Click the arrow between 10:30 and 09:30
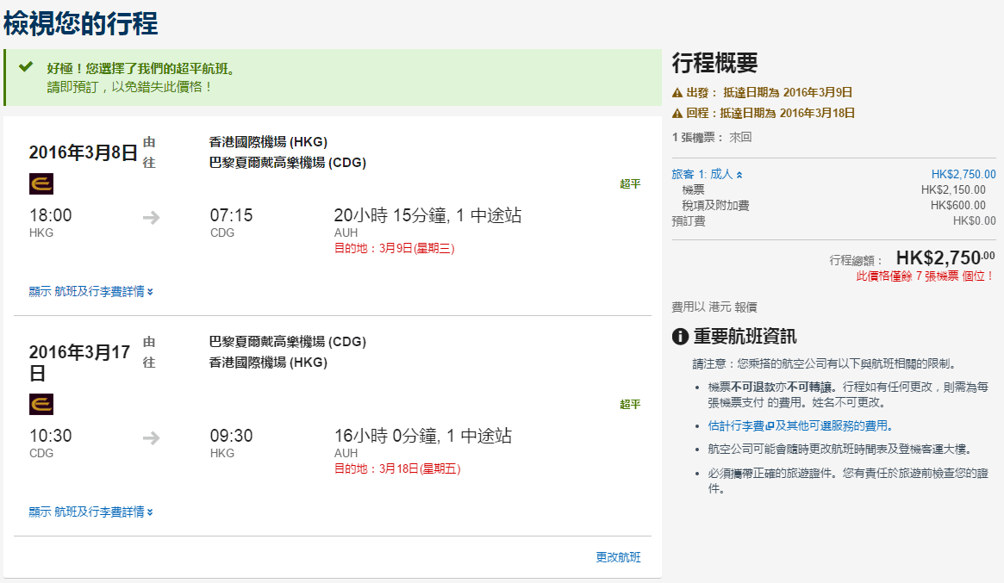Screen dimensions: 1004x583 tap(152, 437)
